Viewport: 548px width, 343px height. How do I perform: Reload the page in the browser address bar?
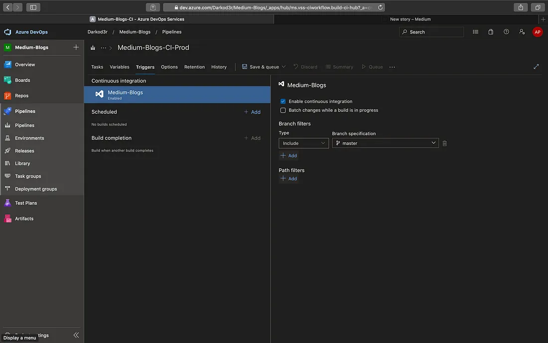pos(380,7)
